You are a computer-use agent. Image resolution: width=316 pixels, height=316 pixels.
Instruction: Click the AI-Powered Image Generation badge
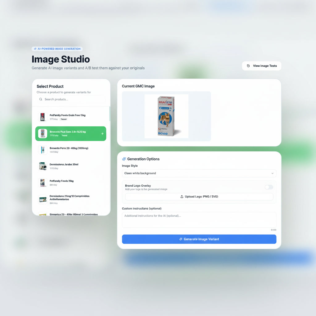pyautogui.click(x=57, y=49)
